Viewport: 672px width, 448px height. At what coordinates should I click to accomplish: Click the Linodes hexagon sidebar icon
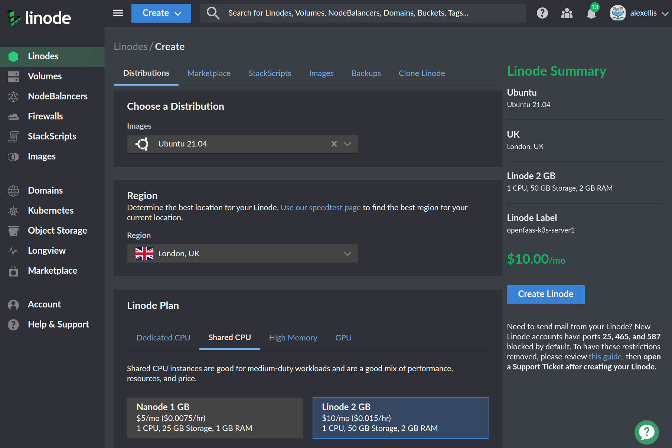[13, 56]
